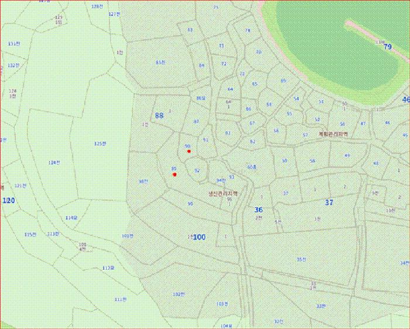410x329 pixels.
Task: Select parcel 114답
Action: (71, 218)
